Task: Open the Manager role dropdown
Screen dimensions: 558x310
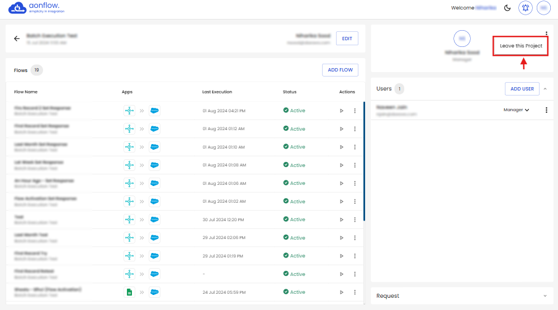Action: (516, 110)
